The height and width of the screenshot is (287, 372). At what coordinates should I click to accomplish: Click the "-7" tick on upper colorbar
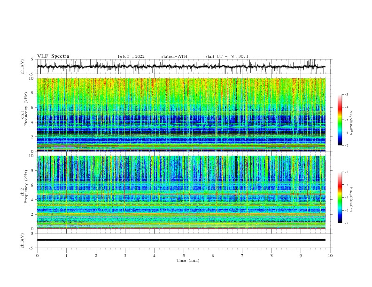click(x=346, y=145)
